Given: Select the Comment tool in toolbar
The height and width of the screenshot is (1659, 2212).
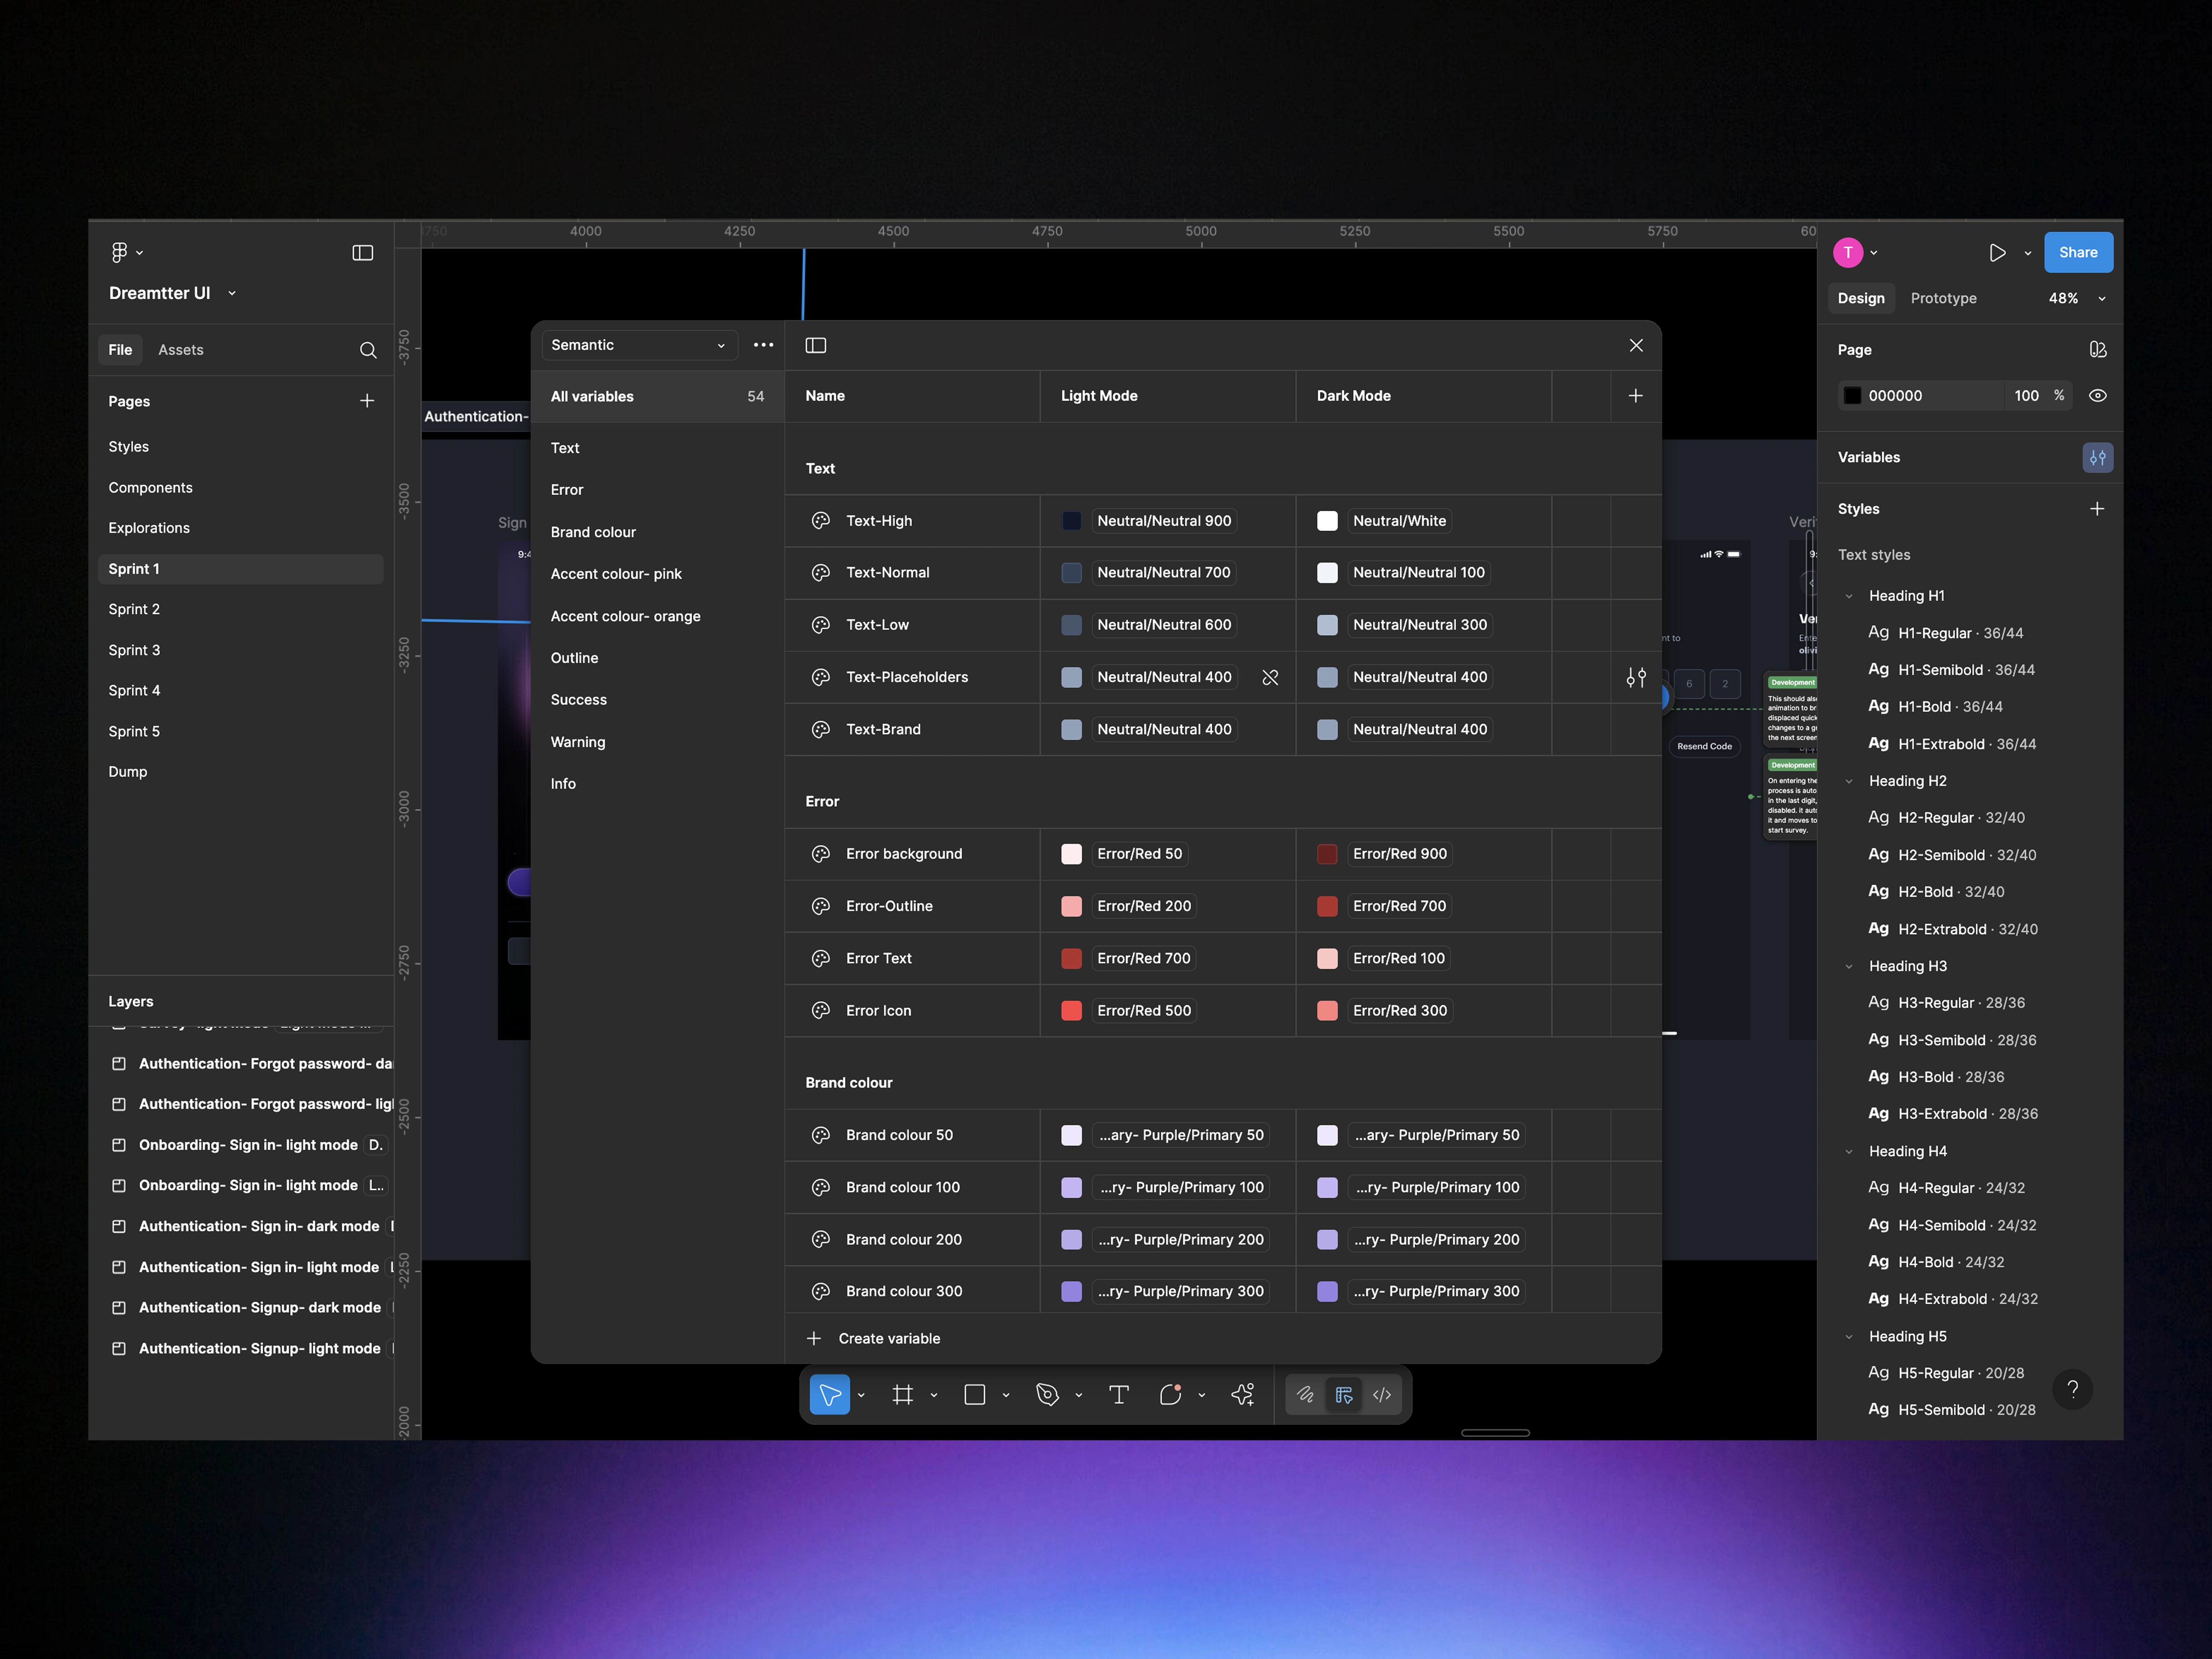Looking at the screenshot, I should [1170, 1395].
